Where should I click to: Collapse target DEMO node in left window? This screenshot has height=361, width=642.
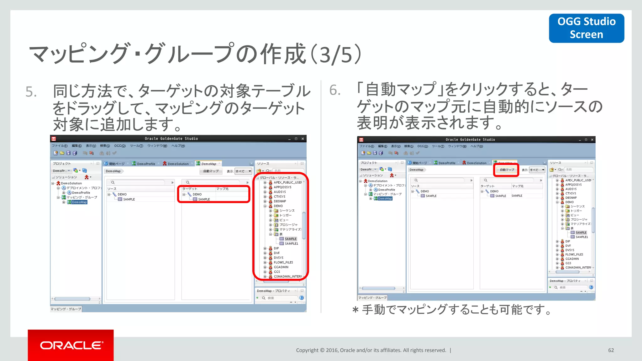tap(184, 194)
